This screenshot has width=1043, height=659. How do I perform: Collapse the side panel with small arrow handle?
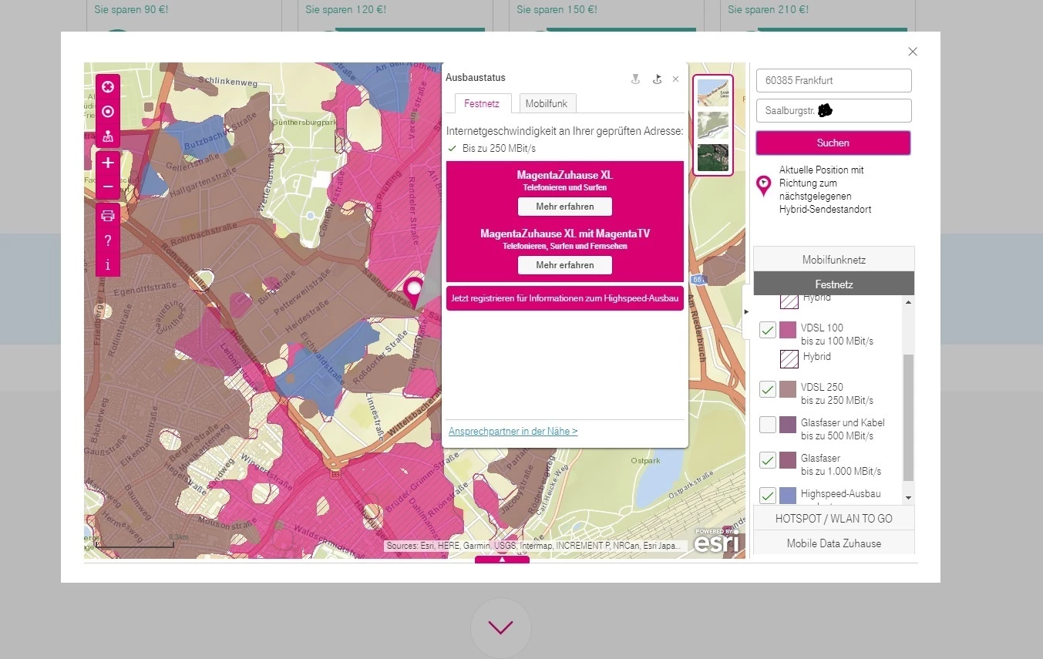(x=746, y=311)
